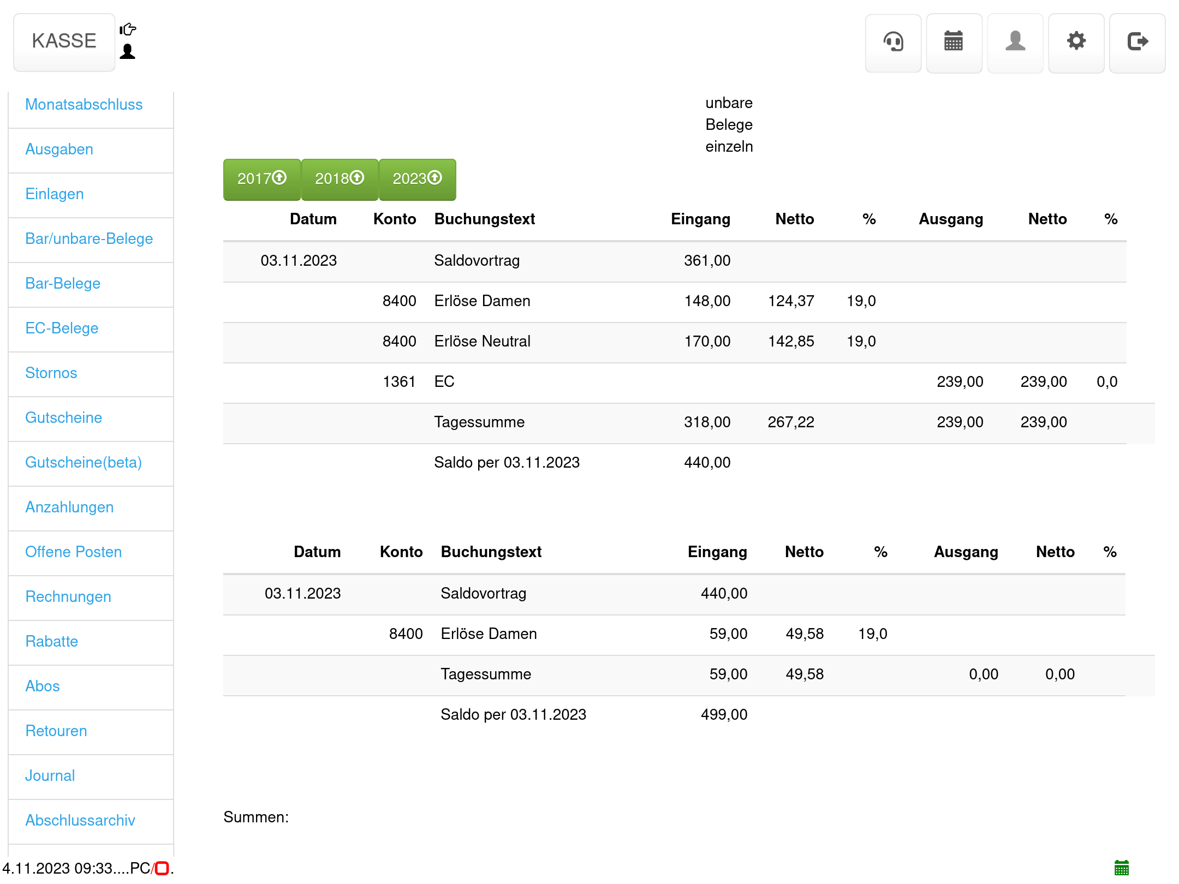Viewport: 1179px width, 884px height.
Task: Click the small person icon beside KASSE
Action: (x=128, y=52)
